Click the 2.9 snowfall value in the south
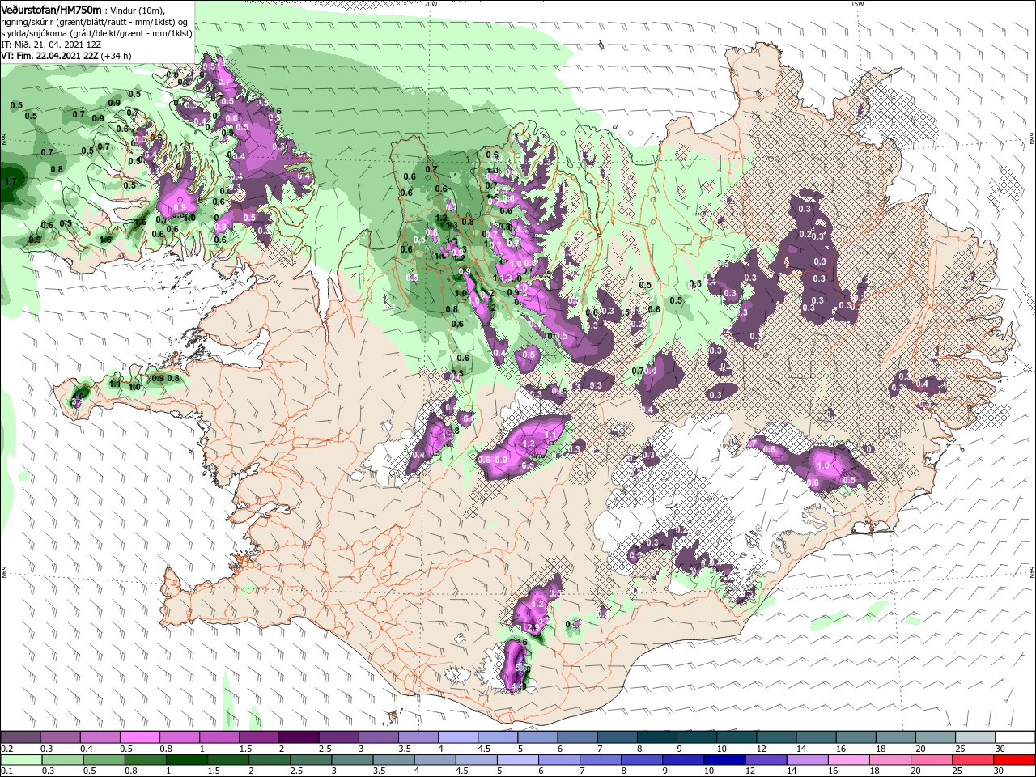 tap(533, 627)
